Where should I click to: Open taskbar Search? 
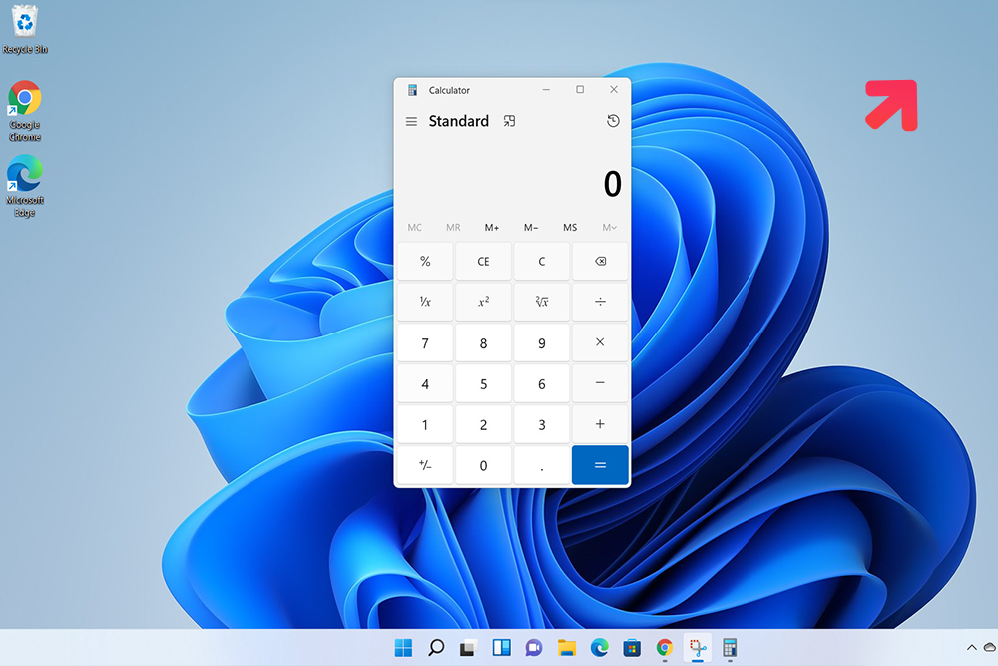436,648
